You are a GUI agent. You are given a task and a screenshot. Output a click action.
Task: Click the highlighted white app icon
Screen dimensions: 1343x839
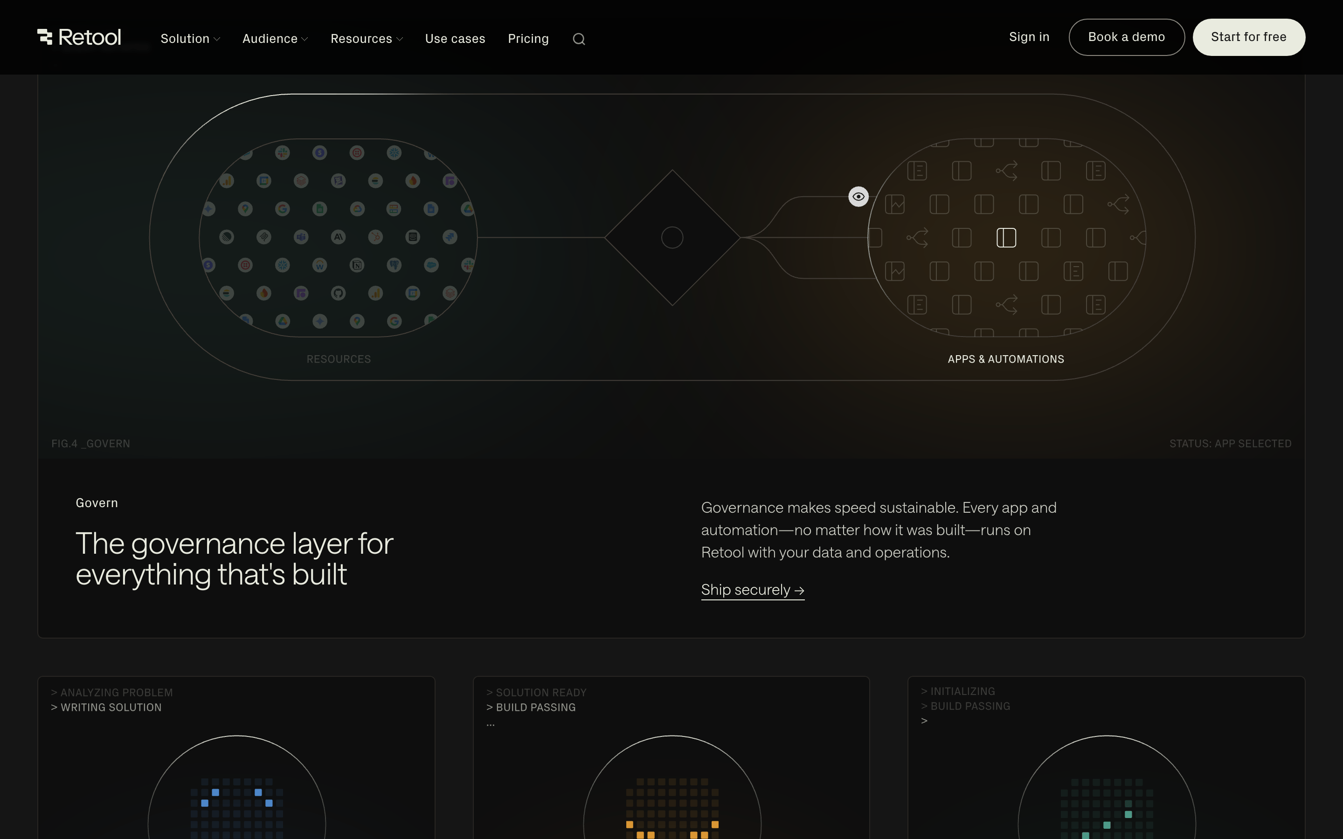(1006, 238)
